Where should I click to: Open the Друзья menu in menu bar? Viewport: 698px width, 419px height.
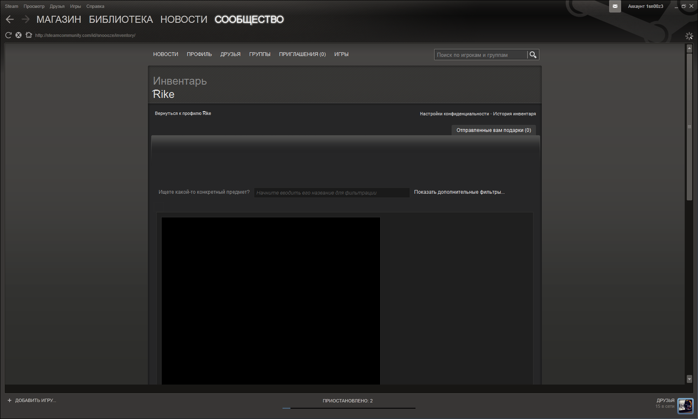[57, 6]
